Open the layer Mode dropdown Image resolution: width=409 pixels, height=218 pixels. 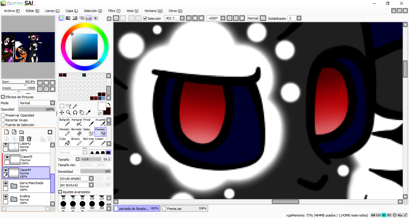pos(37,103)
